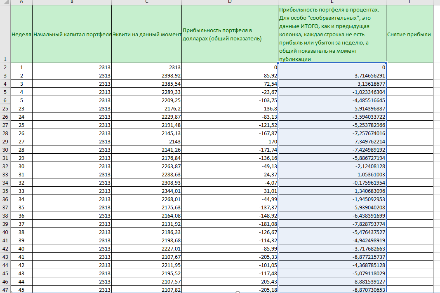The image size is (440, 293).
Task: Select "Прибыльность портфеля в процентах" header cell
Action: [x=332, y=34]
